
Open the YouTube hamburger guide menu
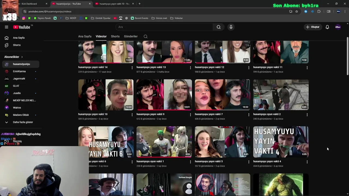tap(7, 27)
